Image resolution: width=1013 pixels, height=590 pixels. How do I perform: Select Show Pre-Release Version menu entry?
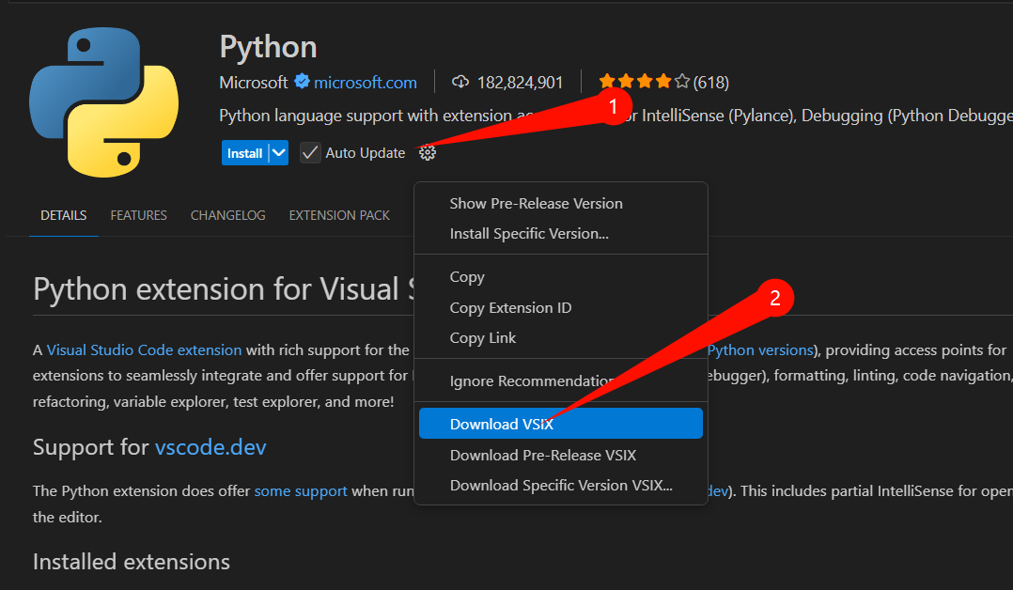[x=561, y=204]
